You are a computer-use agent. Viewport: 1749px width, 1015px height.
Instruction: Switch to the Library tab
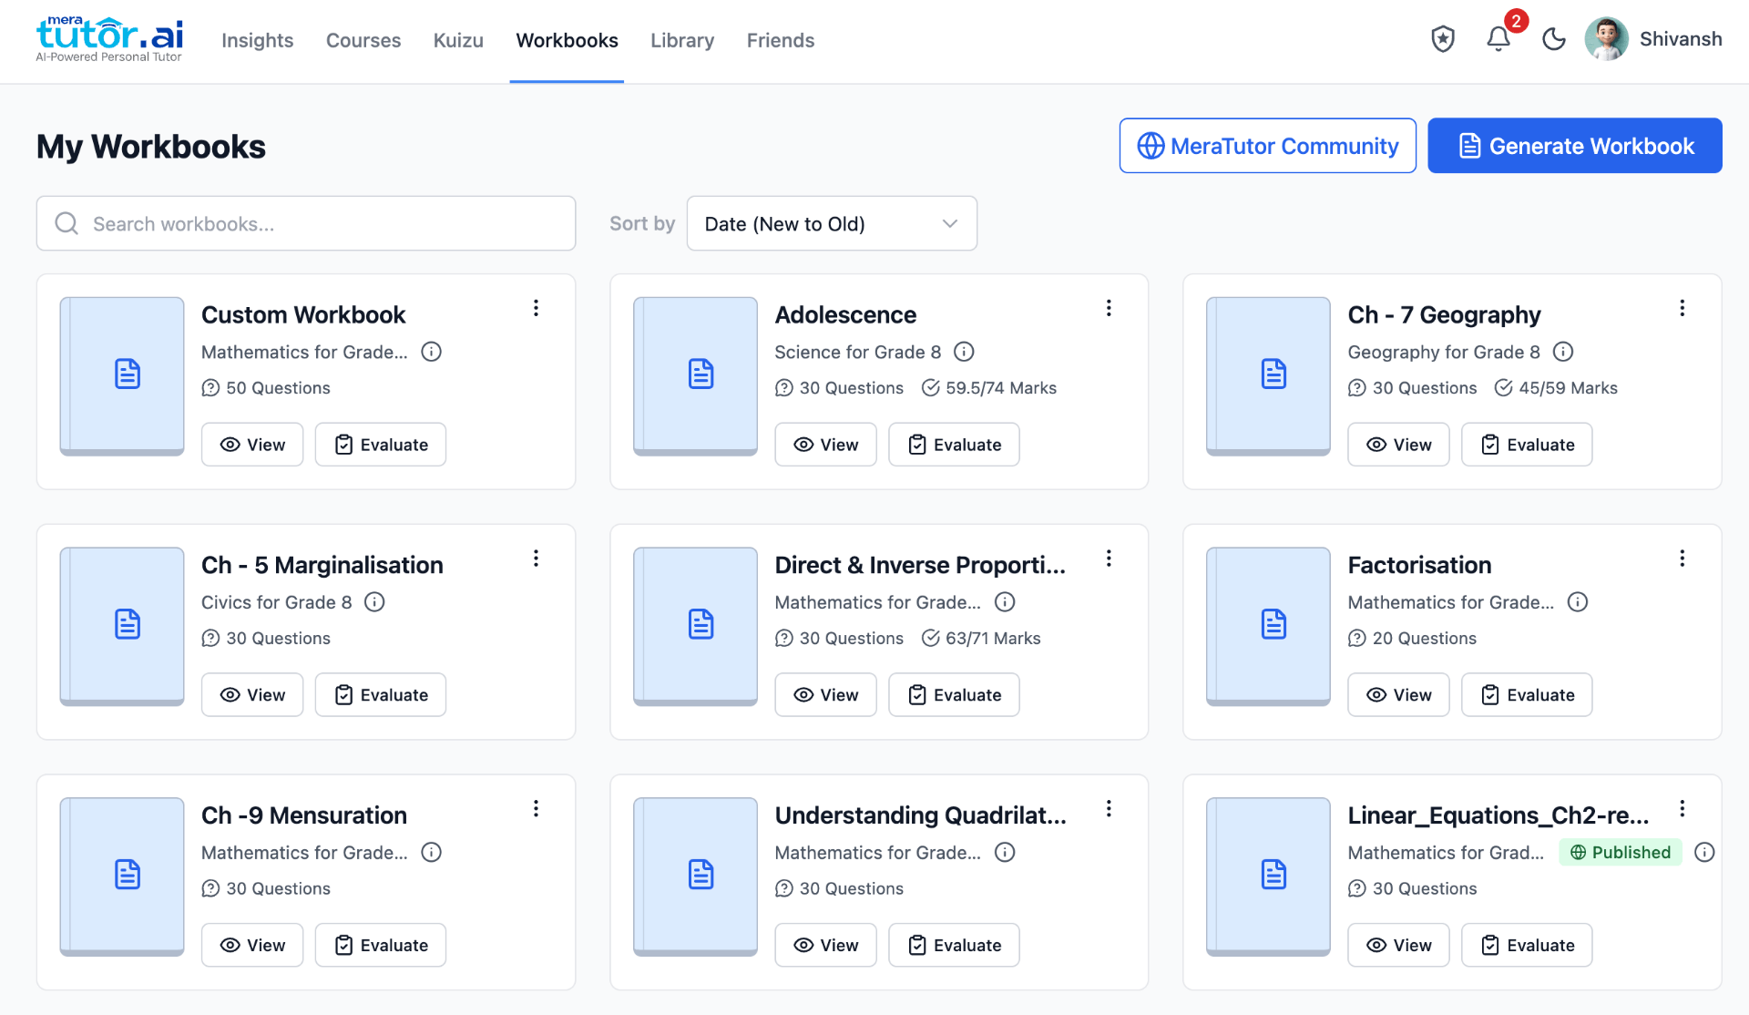pos(682,40)
